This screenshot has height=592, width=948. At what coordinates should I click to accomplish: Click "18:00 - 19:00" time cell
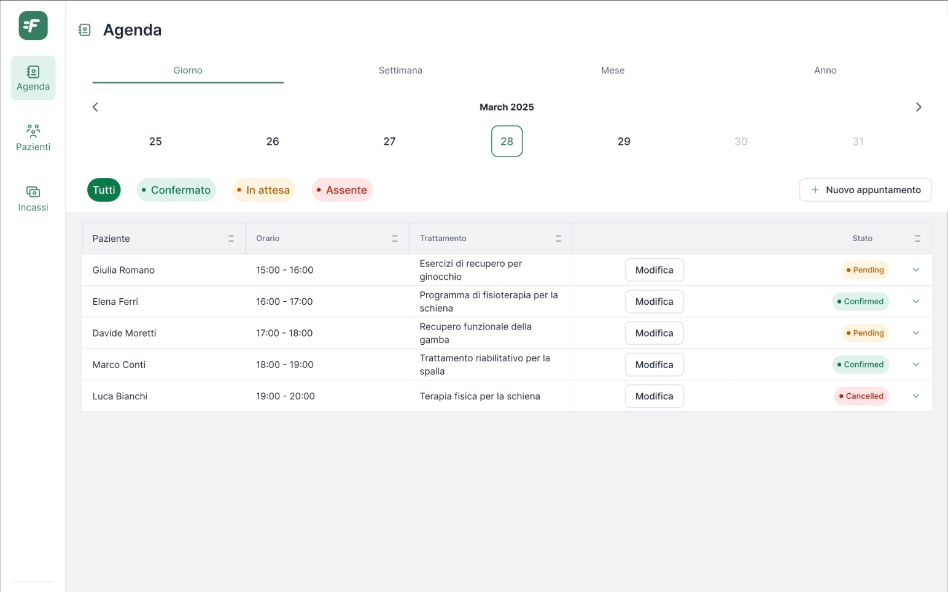coord(285,364)
